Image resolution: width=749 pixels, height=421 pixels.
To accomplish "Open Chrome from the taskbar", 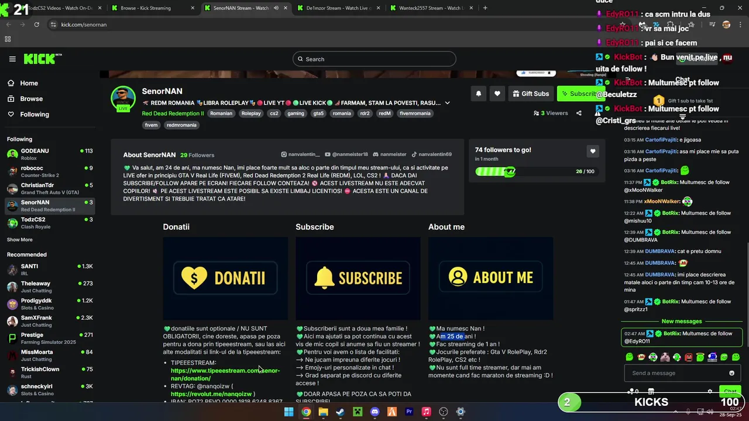I will pos(306,412).
